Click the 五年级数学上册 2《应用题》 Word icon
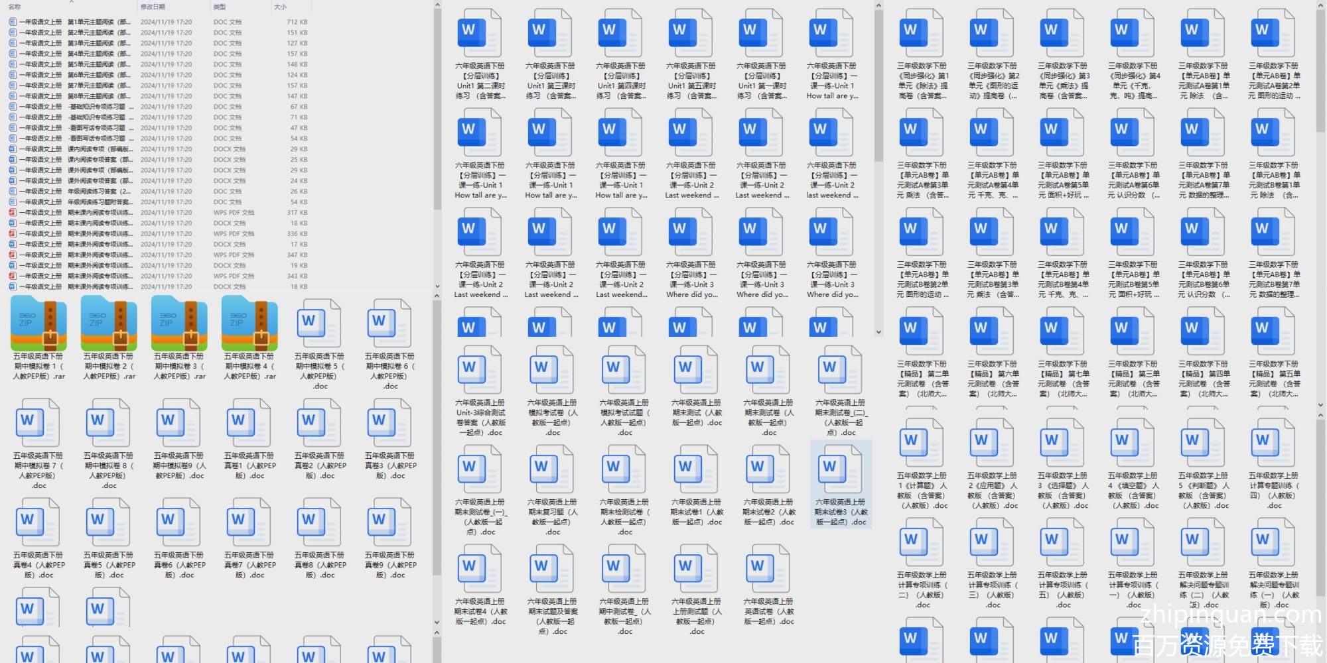Viewport: 1327px width, 663px height. (993, 444)
